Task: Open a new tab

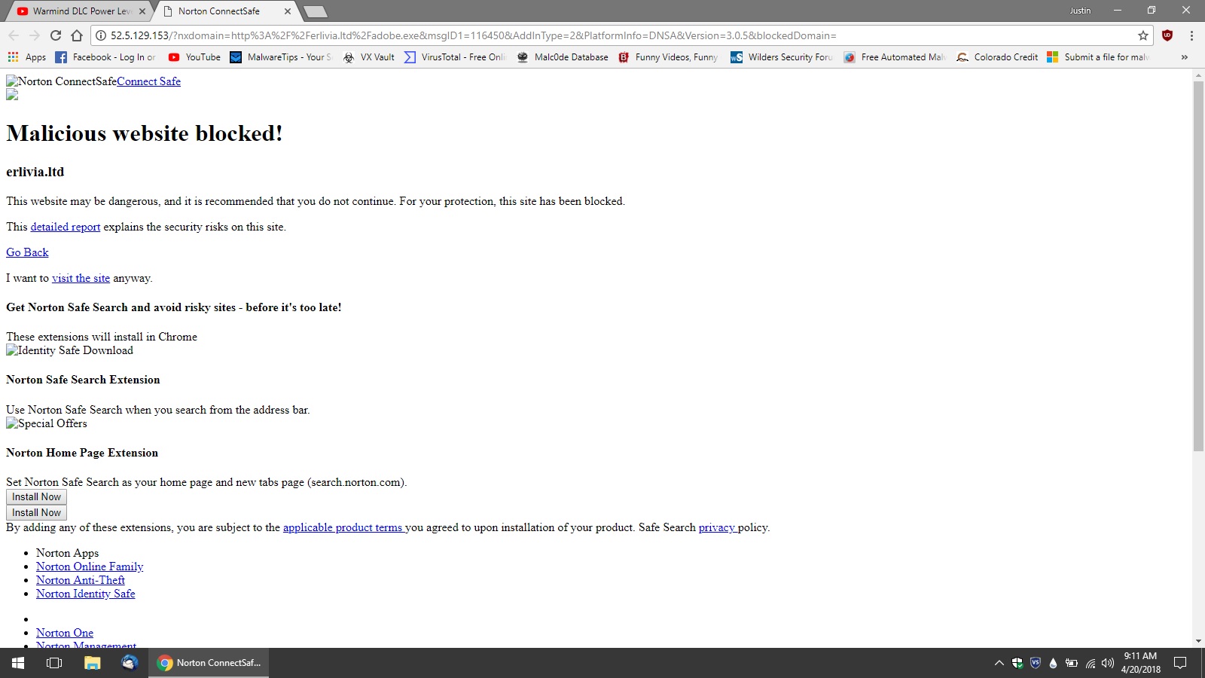Action: (x=315, y=11)
